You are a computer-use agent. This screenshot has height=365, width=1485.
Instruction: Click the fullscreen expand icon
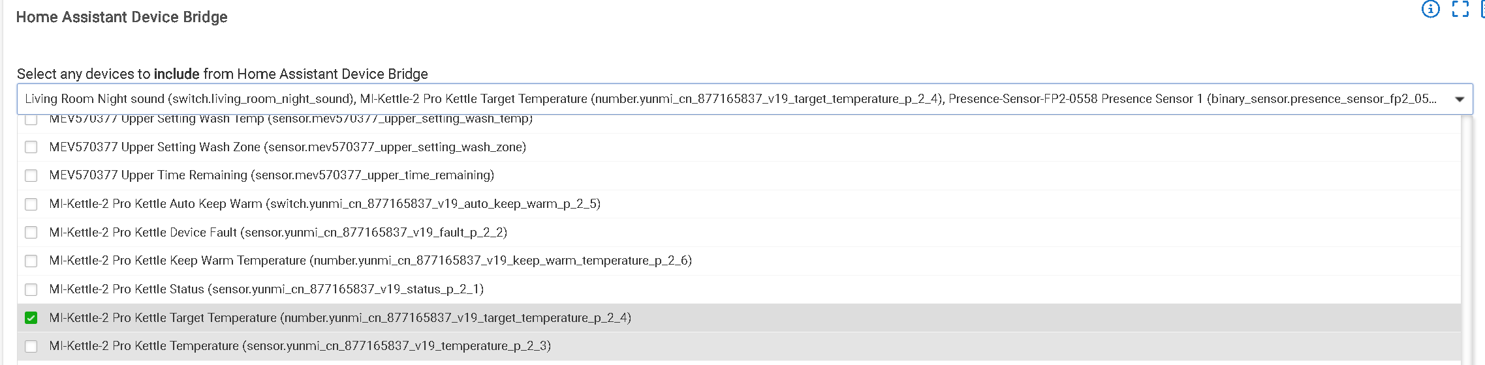coord(1460,9)
